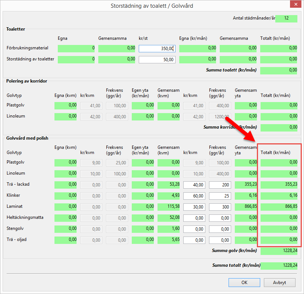Click Klinker kr/kvm field showing 60,00

194,196
